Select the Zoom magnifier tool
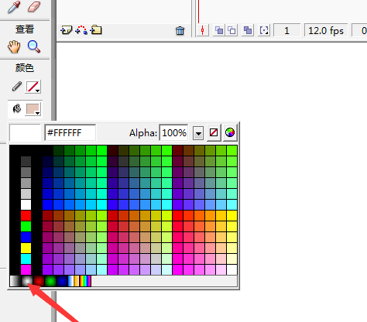The height and width of the screenshot is (322, 367). pyautogui.click(x=34, y=46)
